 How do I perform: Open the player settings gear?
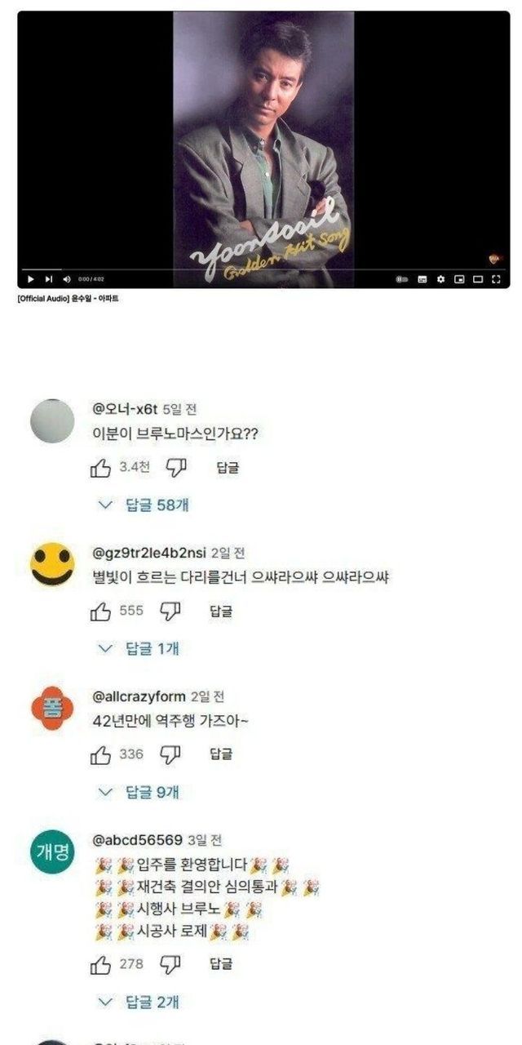[x=440, y=279]
